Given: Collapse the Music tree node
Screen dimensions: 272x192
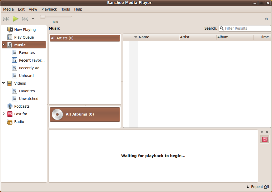Looking at the screenshot, I should pos(4,45).
